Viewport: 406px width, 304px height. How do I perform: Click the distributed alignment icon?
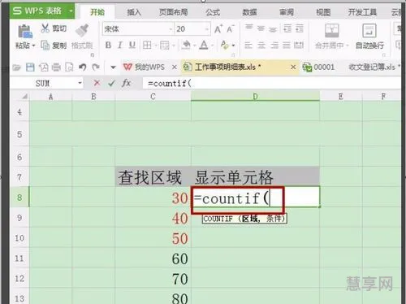click(x=299, y=45)
